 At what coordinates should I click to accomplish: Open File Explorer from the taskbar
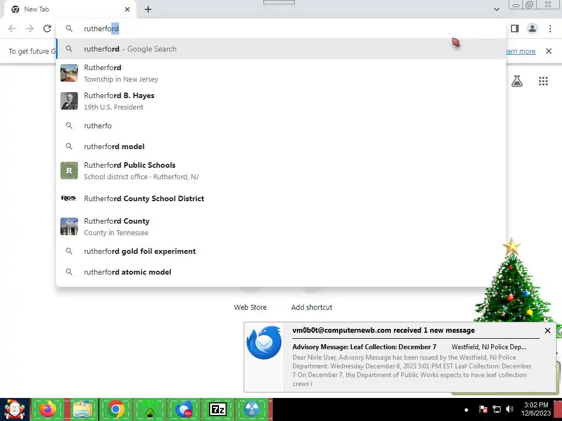pyautogui.click(x=82, y=409)
